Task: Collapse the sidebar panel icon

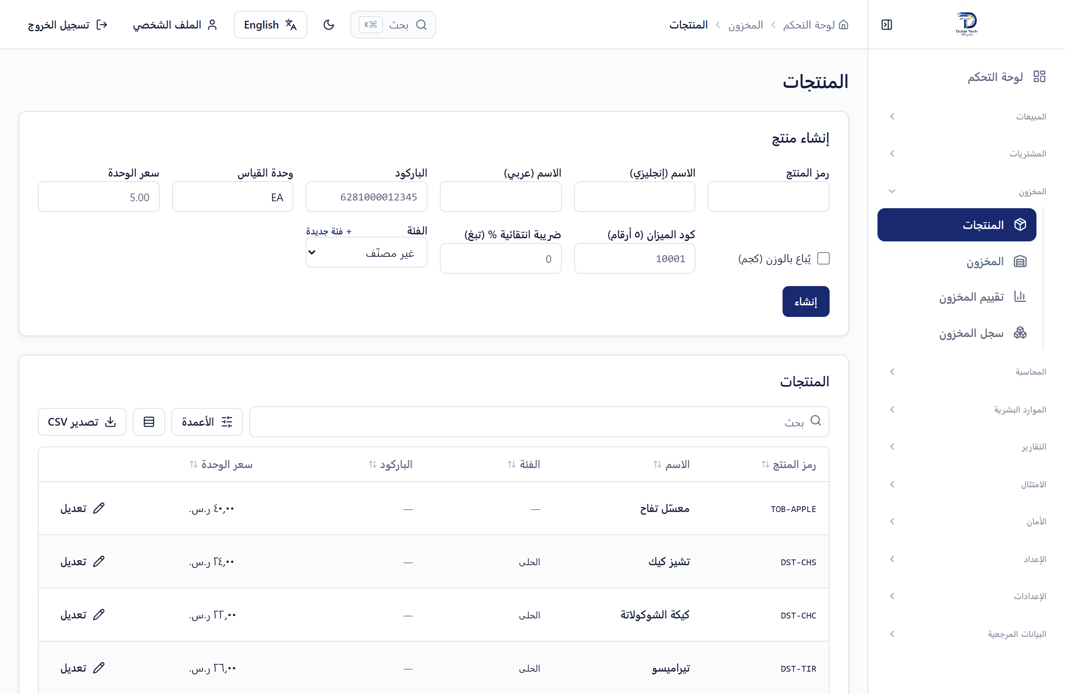Action: tap(886, 25)
